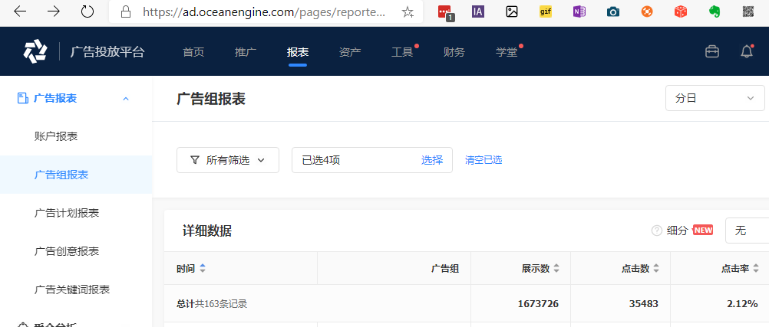The height and width of the screenshot is (327, 769).
Task: Open the briefcase icon in header
Action: pyautogui.click(x=712, y=51)
